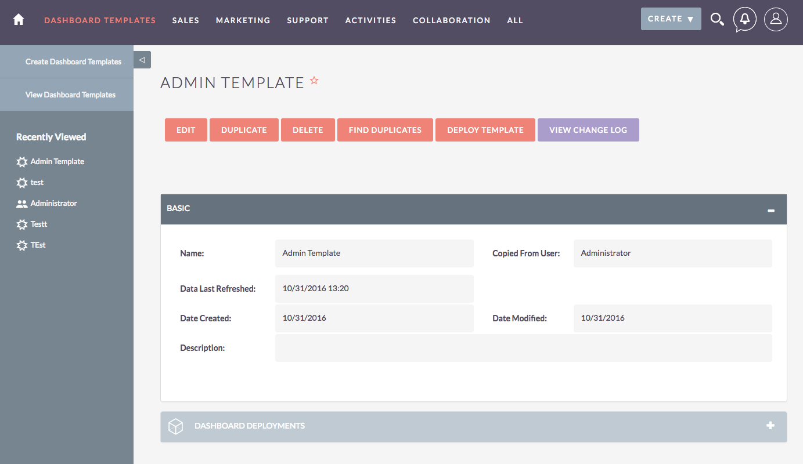
Task: Click the home icon in the top navigation
Action: pos(19,20)
